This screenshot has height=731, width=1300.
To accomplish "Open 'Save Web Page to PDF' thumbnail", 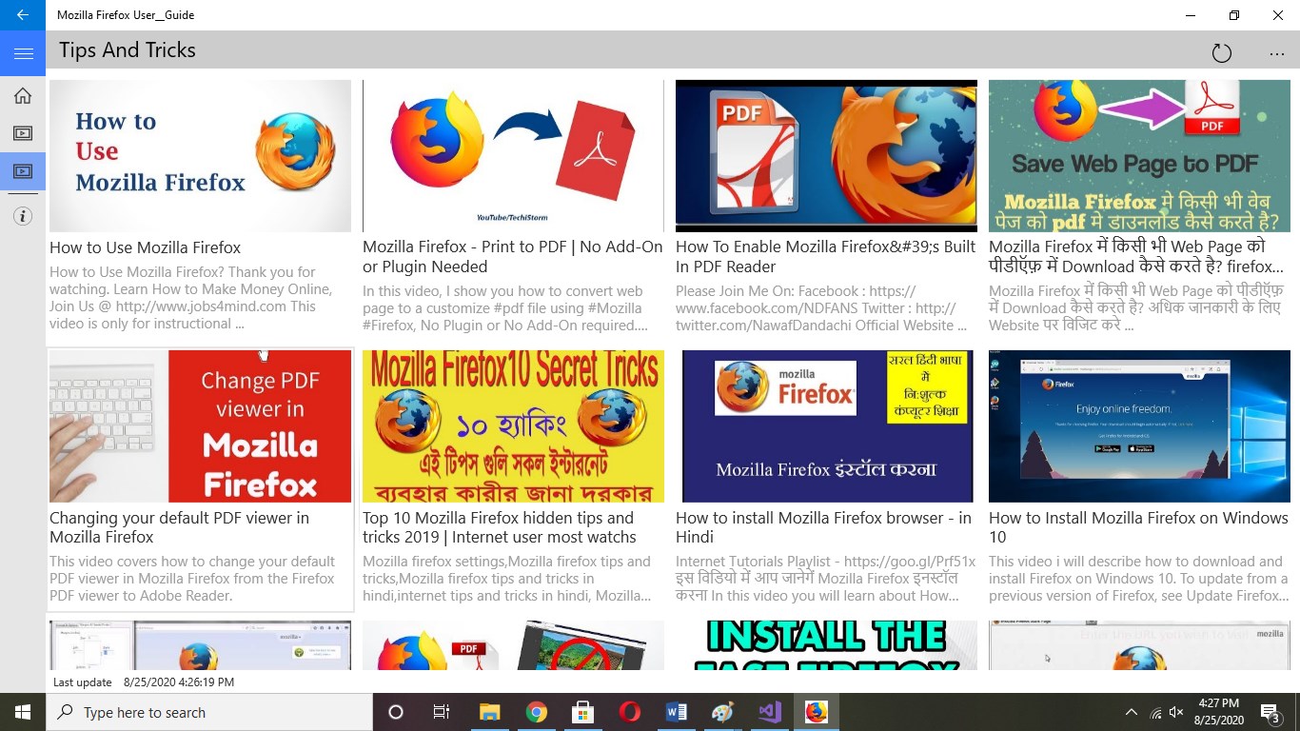I will click(1139, 155).
